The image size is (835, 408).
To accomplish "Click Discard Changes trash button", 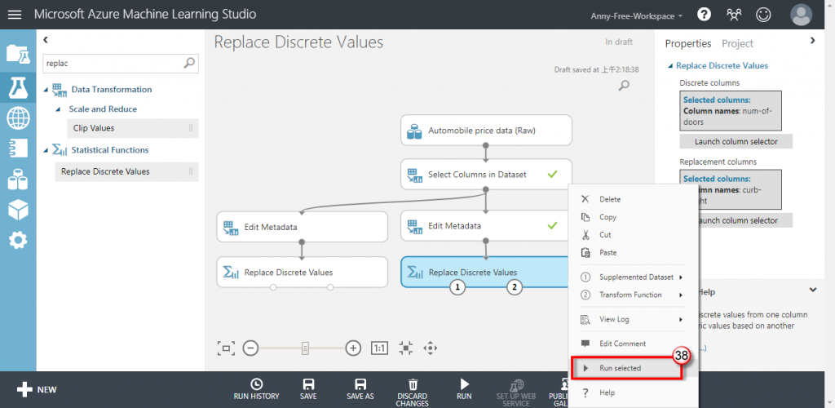I will pos(412,392).
